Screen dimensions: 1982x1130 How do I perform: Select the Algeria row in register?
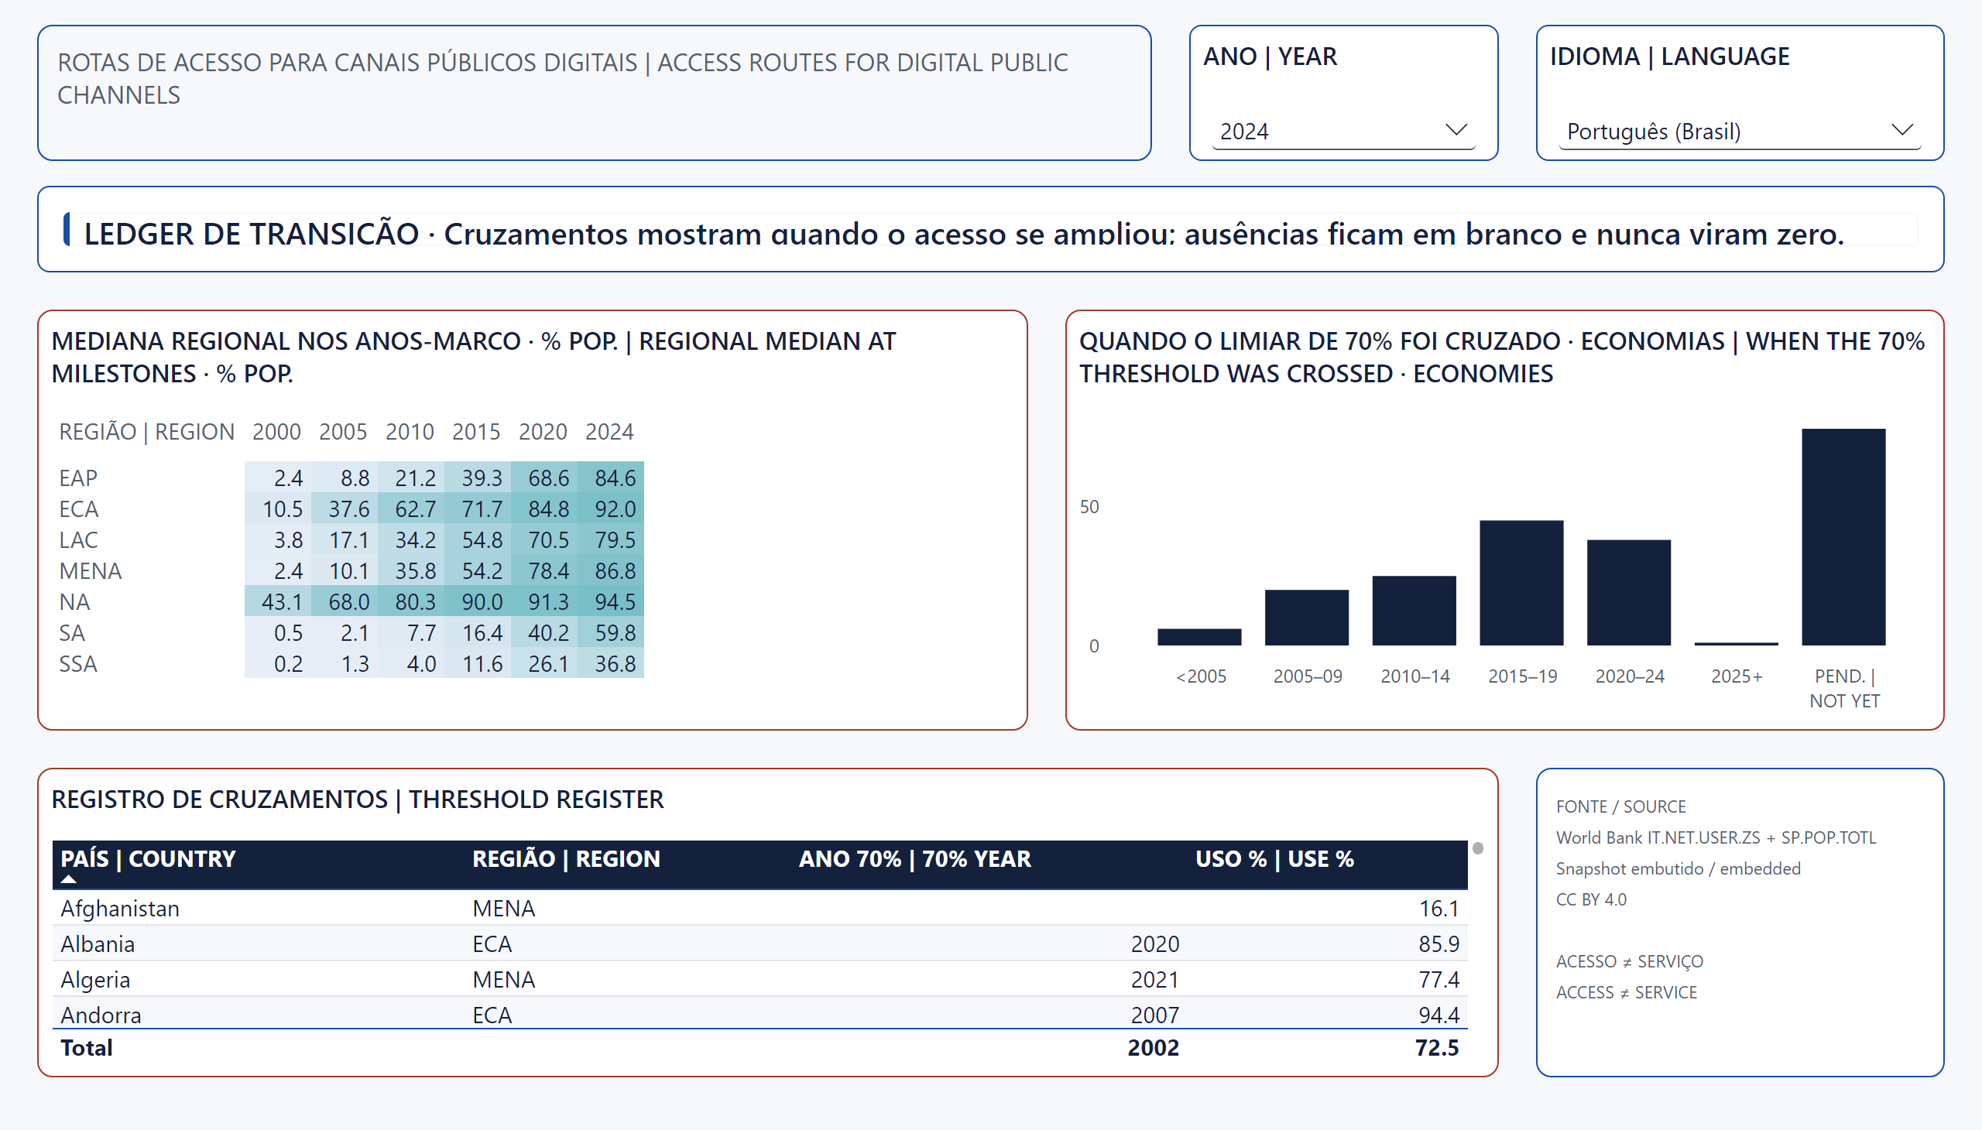tap(760, 979)
